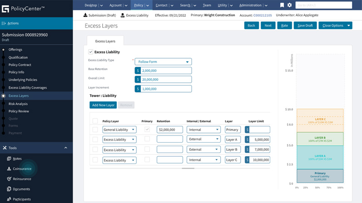Viewport: 362px width, 203px height.
Task: Click the Layer B block in tower chart
Action: coord(320,139)
